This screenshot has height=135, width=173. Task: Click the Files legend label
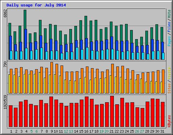coord(169,27)
